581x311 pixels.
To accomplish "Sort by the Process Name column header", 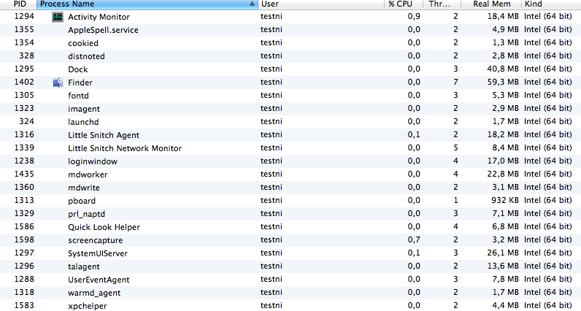I will (x=147, y=4).
